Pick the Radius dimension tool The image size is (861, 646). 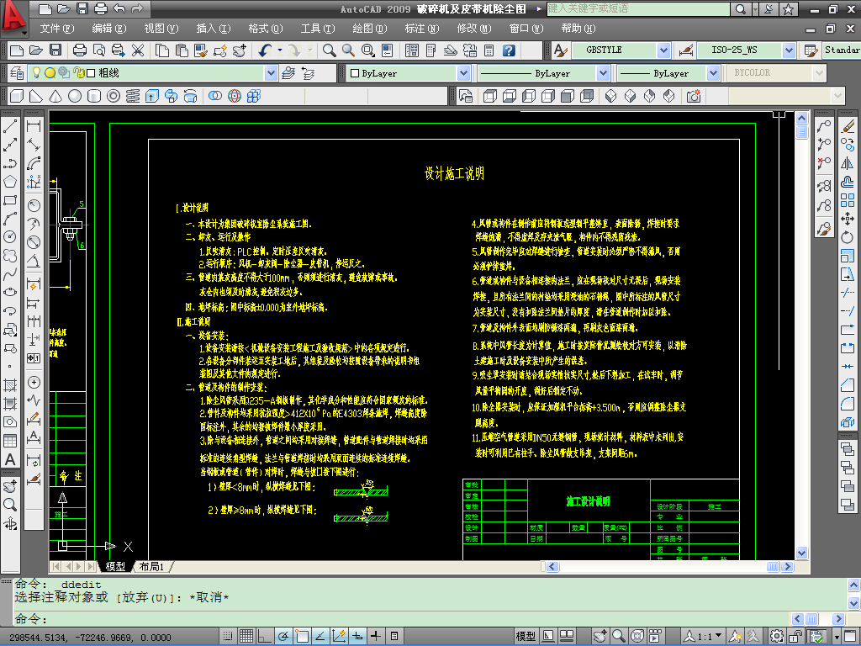(34, 205)
